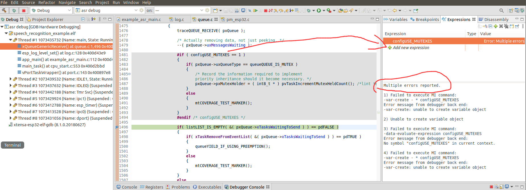Click Remove selected expression X icon
The image size is (526, 190).
click(x=501, y=26)
